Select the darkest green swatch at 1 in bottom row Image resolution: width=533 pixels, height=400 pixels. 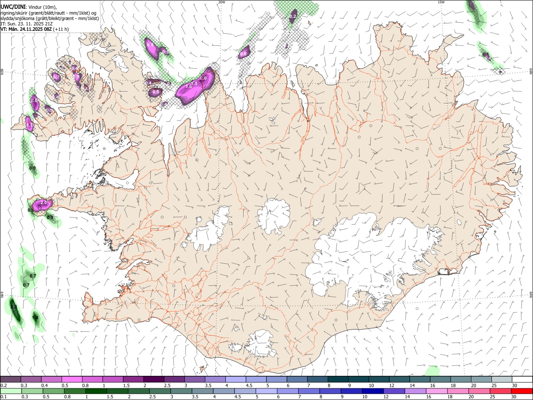(96, 391)
